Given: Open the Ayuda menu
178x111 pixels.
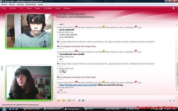Looking at the screenshot, I should [40, 4].
